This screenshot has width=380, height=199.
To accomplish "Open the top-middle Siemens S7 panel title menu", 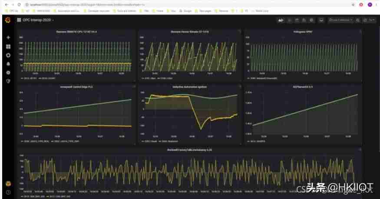I will 189,32.
